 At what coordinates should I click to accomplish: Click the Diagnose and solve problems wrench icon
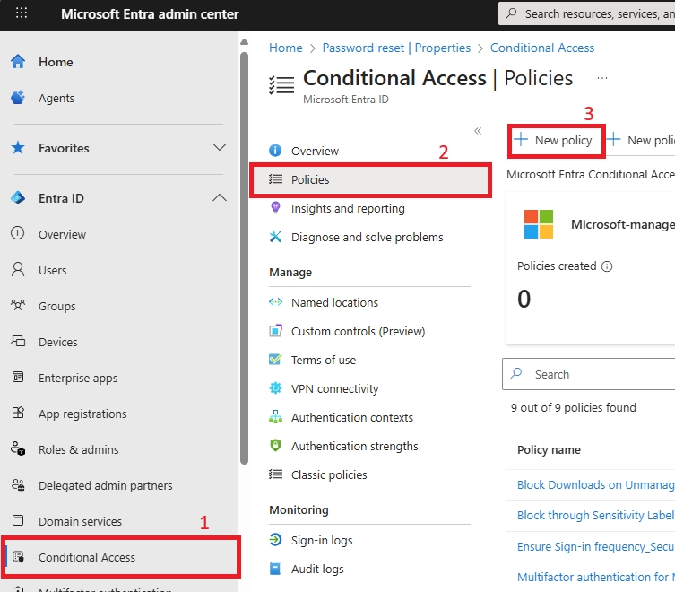[x=275, y=237]
